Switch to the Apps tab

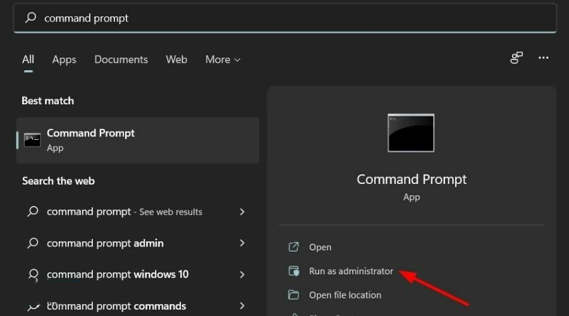click(64, 59)
